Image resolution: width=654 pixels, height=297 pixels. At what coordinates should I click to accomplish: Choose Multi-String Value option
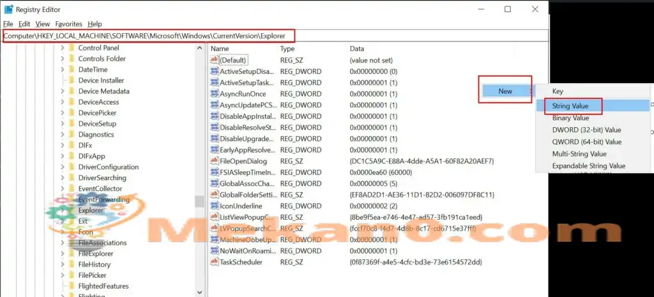591,154
